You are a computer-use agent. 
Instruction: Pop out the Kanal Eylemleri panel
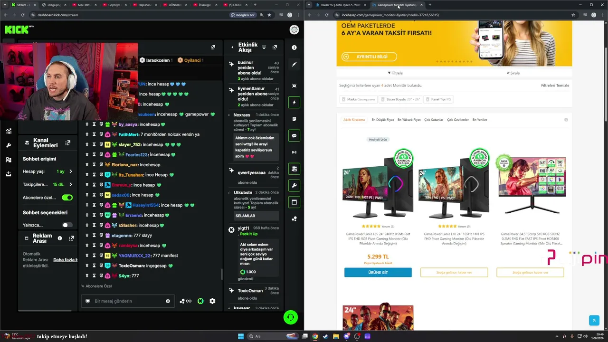(x=68, y=143)
